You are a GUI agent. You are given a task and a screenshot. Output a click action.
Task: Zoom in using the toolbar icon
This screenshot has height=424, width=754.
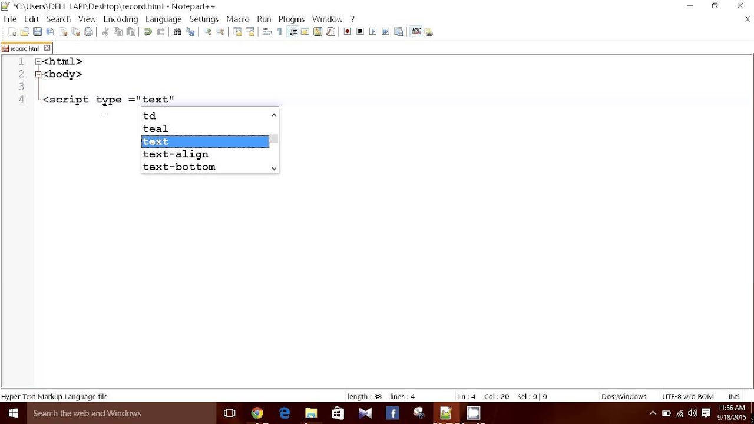click(x=207, y=32)
